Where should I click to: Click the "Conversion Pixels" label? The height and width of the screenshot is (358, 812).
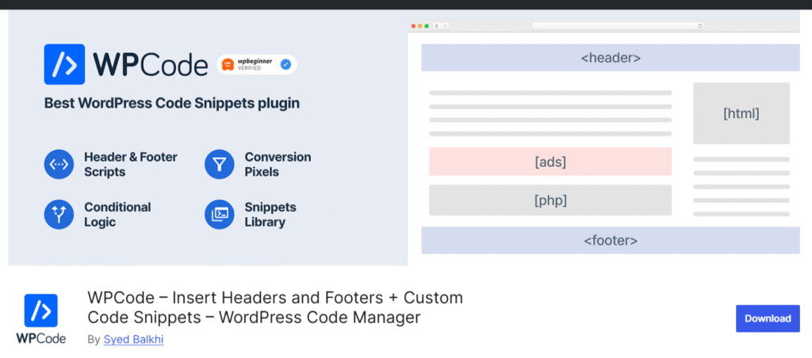tap(278, 165)
